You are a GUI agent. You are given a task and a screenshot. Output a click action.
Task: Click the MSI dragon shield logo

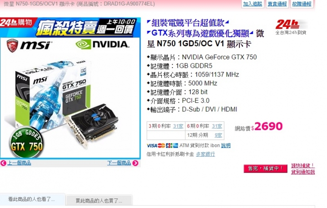12,45
